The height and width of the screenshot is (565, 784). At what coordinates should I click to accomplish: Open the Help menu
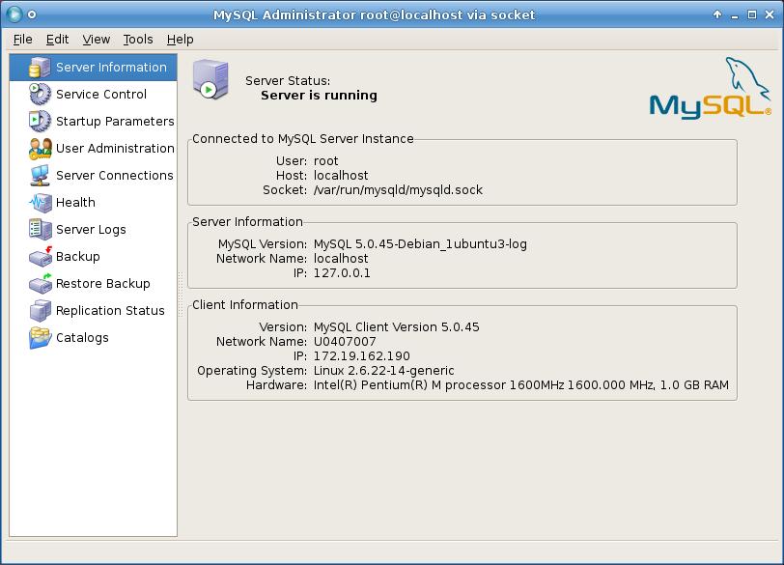[x=180, y=40]
